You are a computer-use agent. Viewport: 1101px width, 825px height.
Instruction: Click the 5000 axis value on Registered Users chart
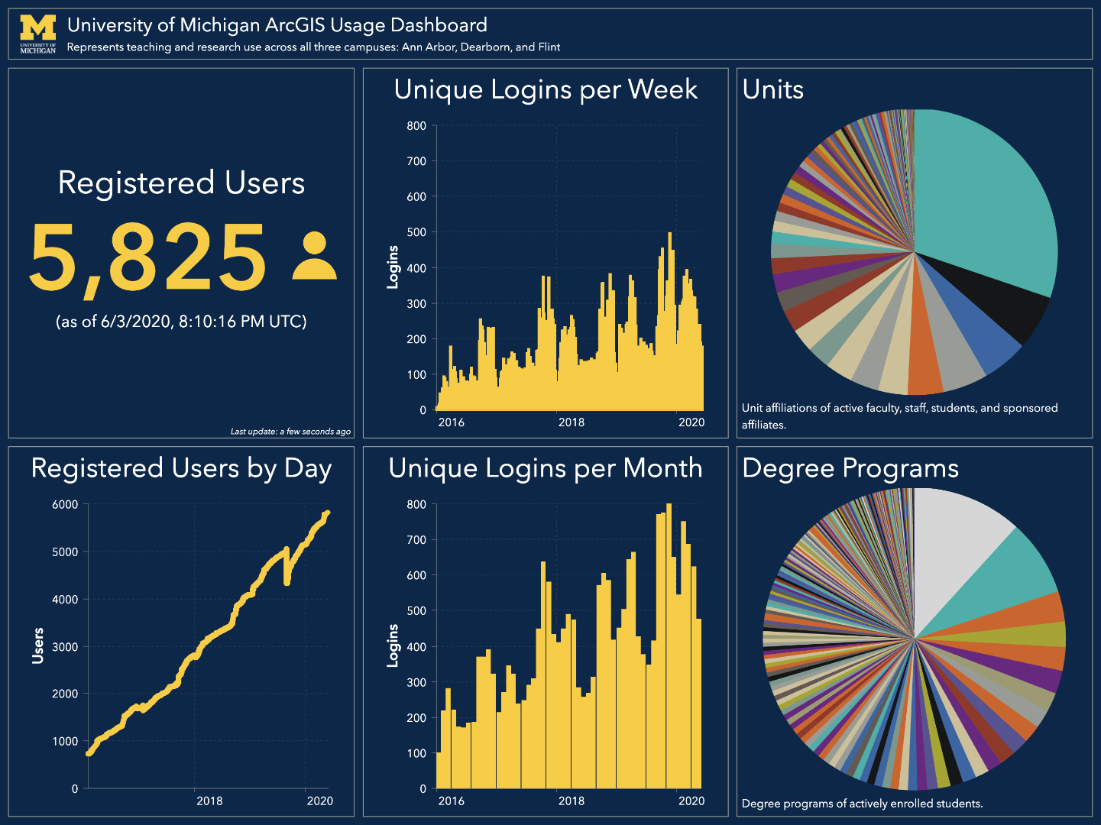click(65, 552)
